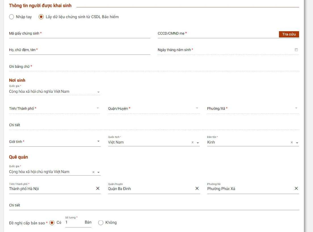Choose Không for Đề nghị cấp bản sao
This screenshot has width=313, height=232.
coord(101,223)
